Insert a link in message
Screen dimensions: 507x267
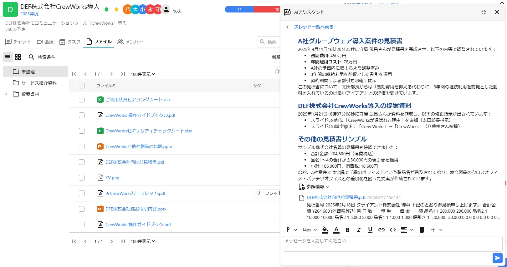click(x=381, y=230)
